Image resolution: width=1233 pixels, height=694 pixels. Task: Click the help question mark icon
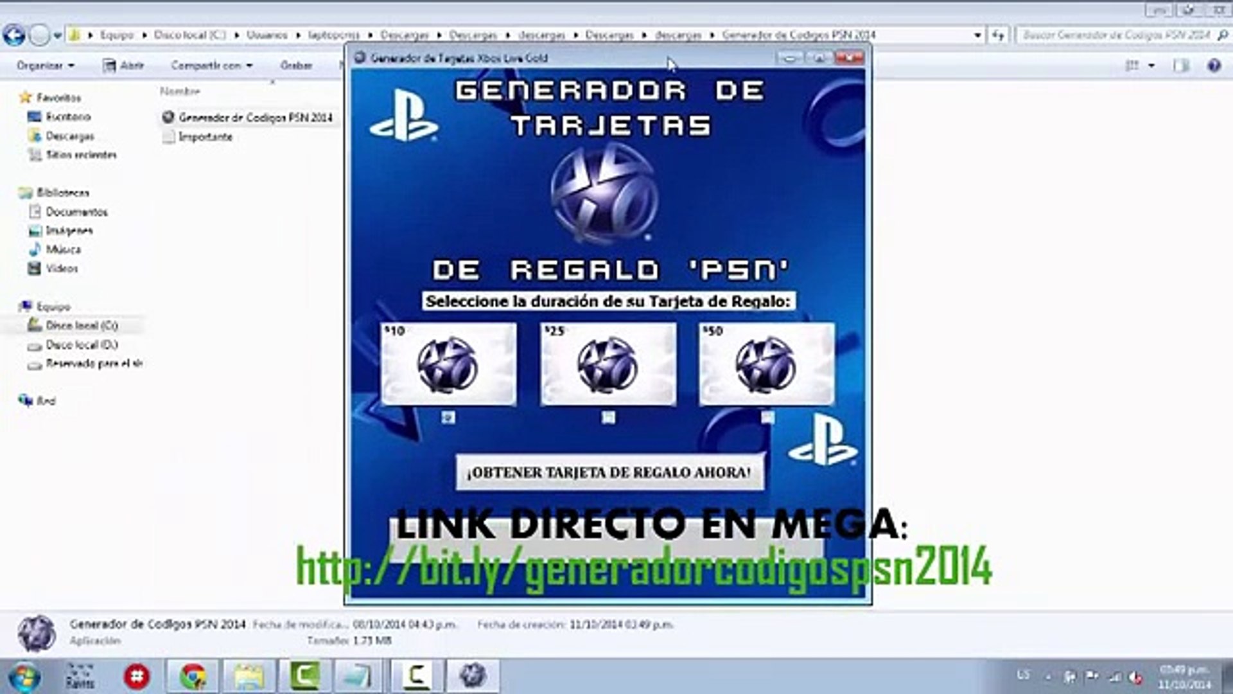click(1213, 66)
